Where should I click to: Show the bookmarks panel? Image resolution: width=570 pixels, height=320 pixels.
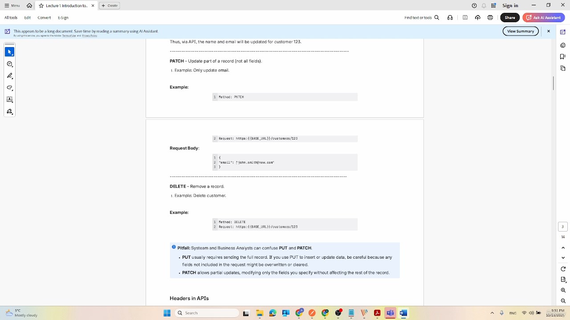563,56
